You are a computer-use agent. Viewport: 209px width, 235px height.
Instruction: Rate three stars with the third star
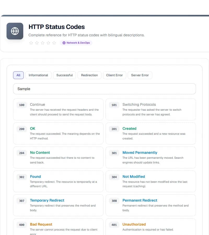tap(43, 43)
